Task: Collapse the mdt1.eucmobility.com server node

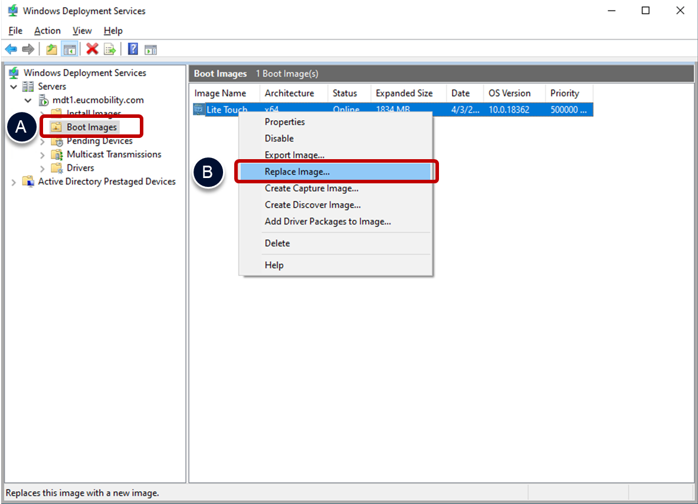Action: [28, 100]
